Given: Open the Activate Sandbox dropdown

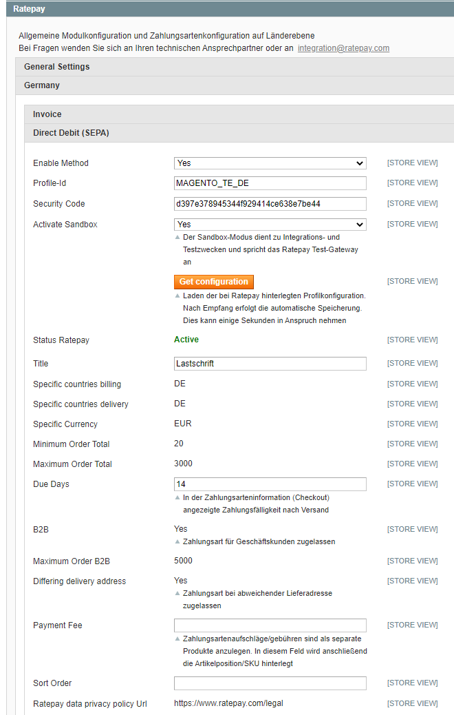Looking at the screenshot, I should 270,225.
